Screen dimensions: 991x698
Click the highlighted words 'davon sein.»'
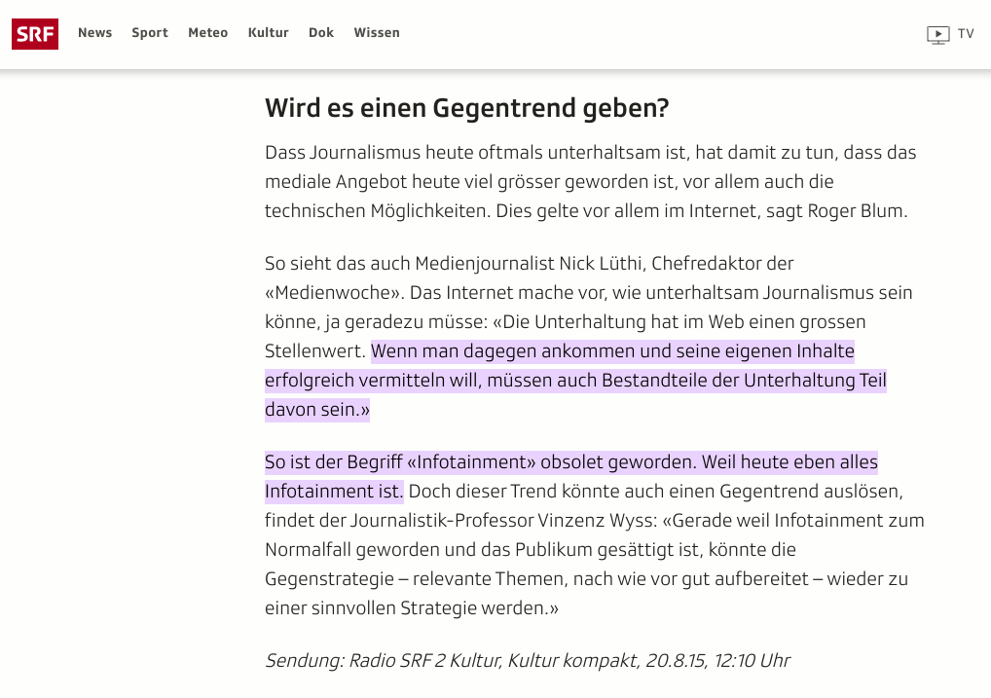pos(317,410)
